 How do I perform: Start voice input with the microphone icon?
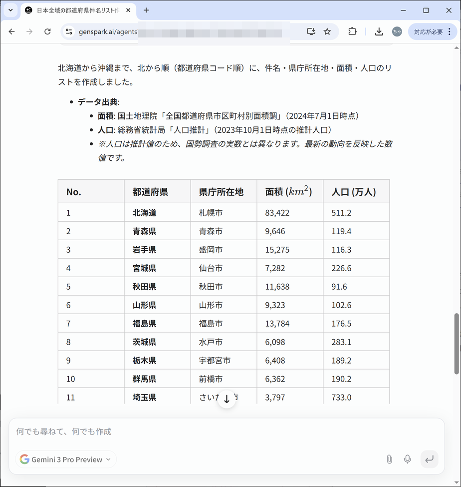(408, 459)
